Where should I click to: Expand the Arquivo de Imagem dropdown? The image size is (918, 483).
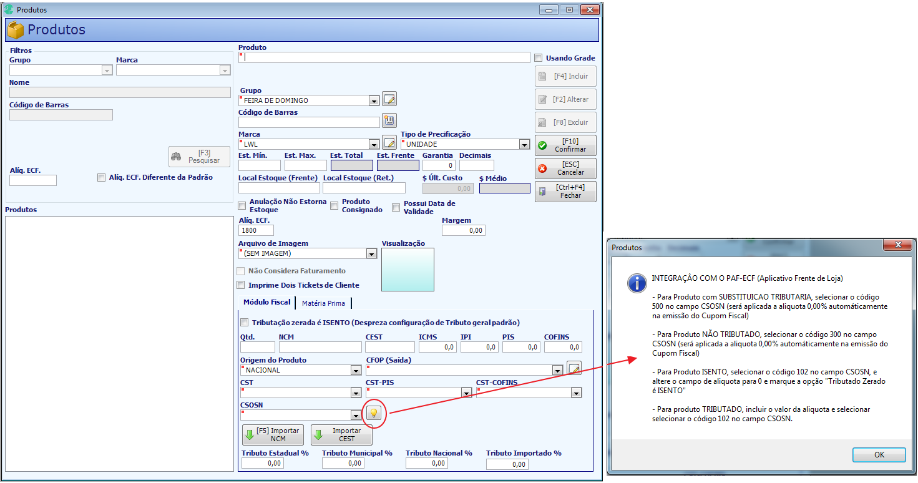[x=371, y=253]
